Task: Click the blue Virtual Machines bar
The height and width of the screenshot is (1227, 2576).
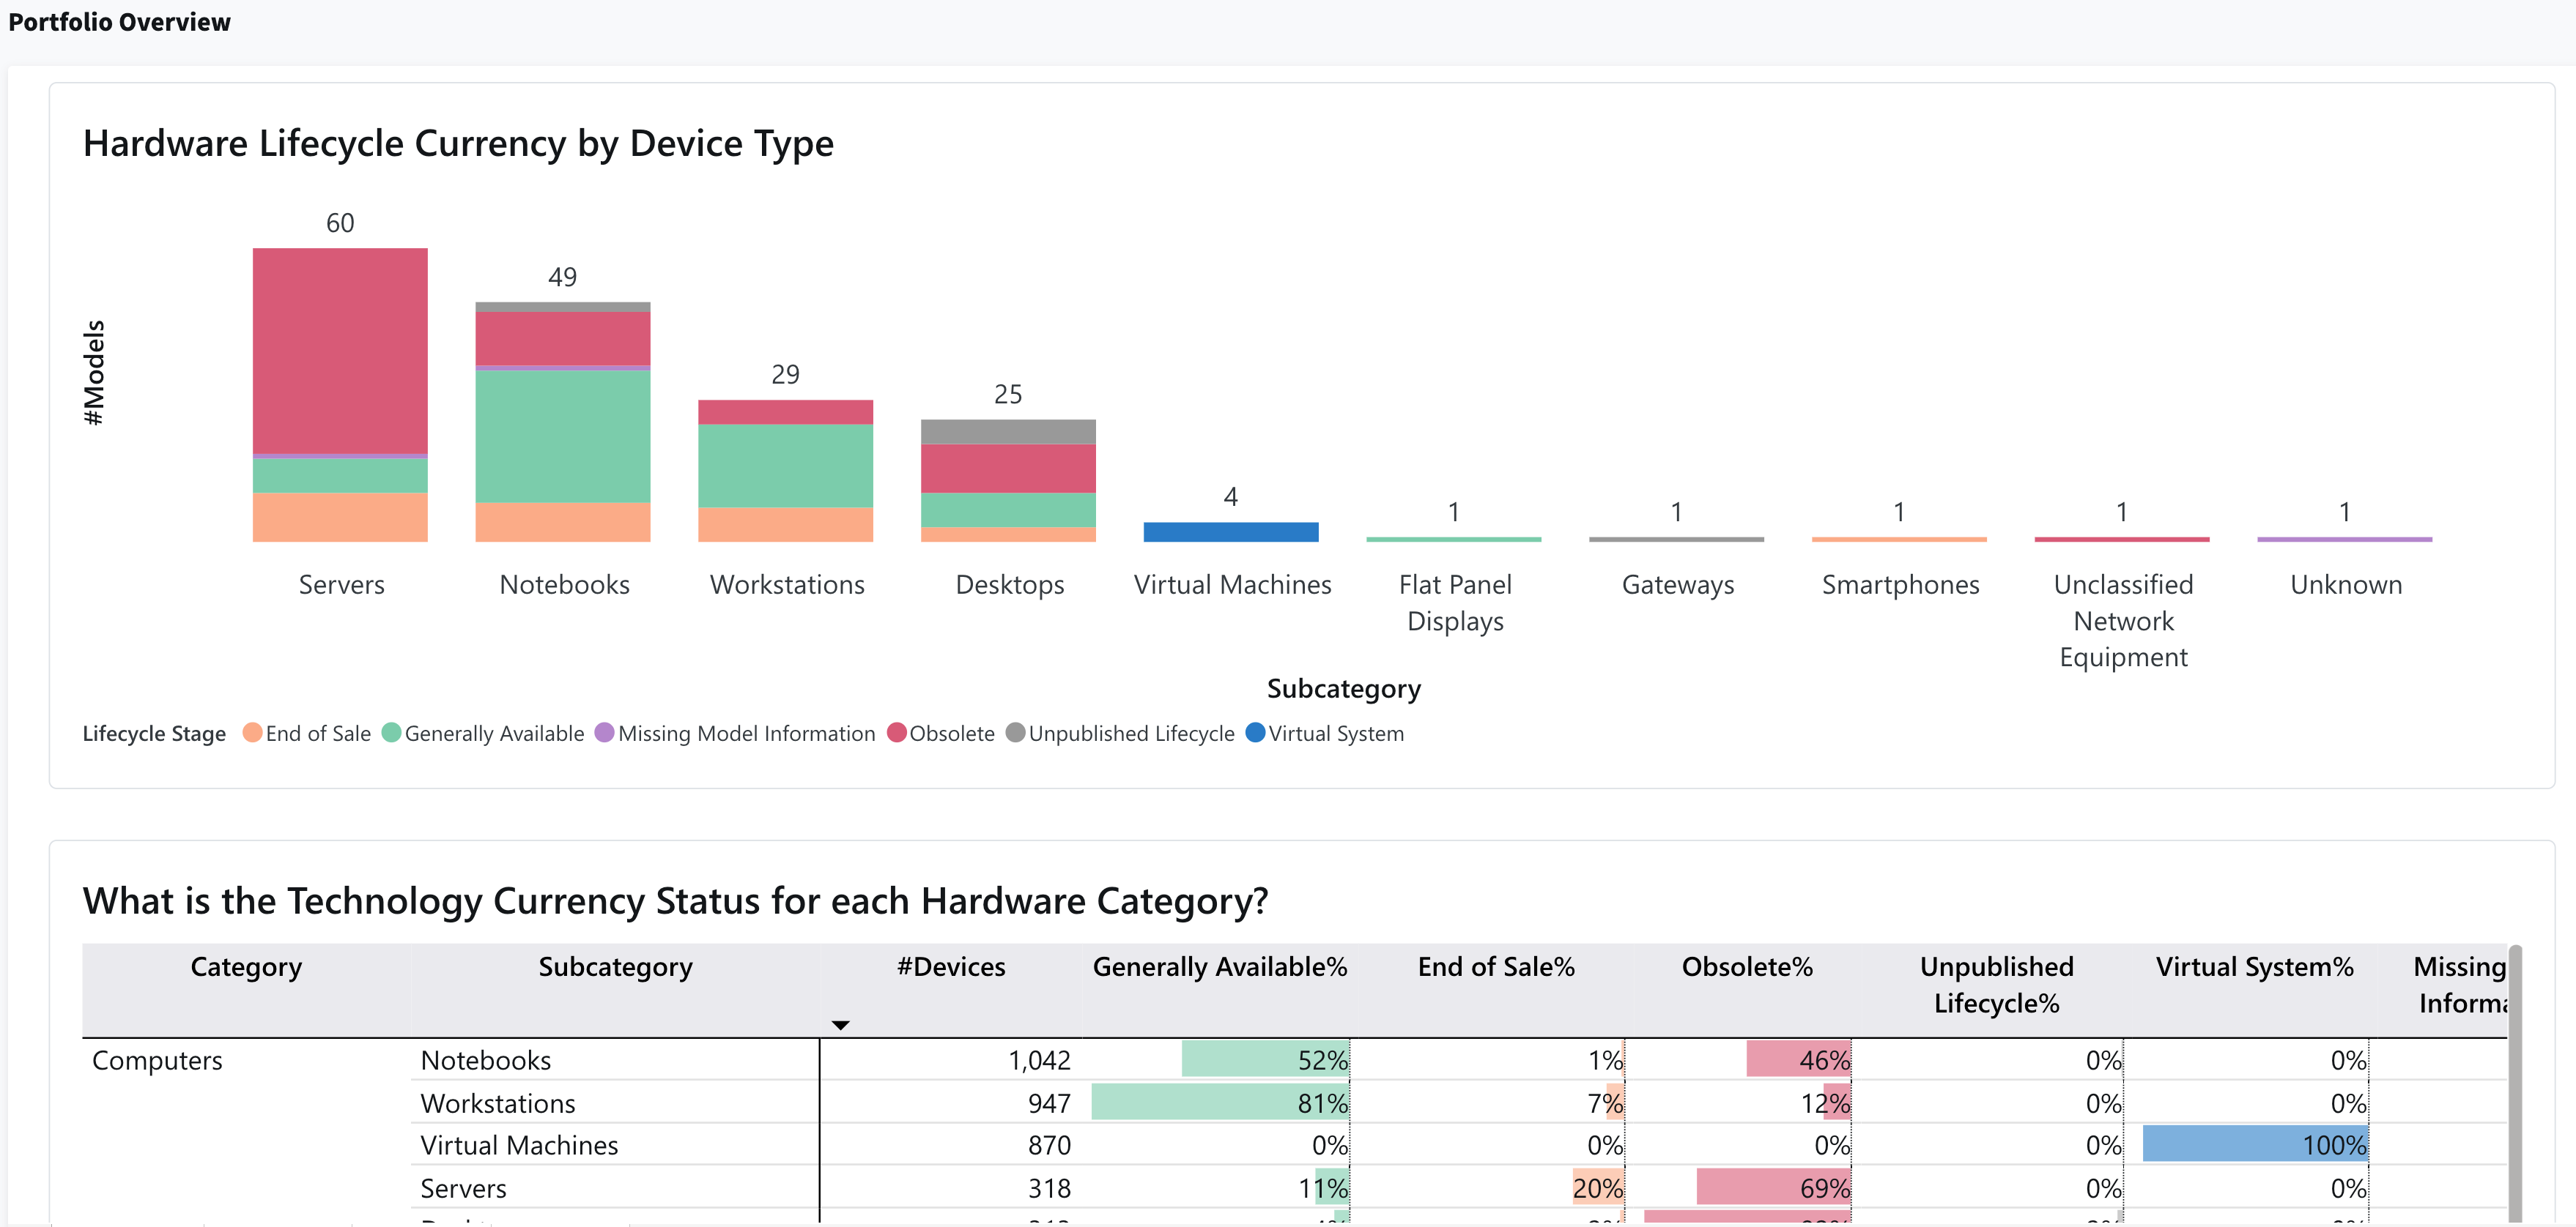Action: (x=1230, y=532)
